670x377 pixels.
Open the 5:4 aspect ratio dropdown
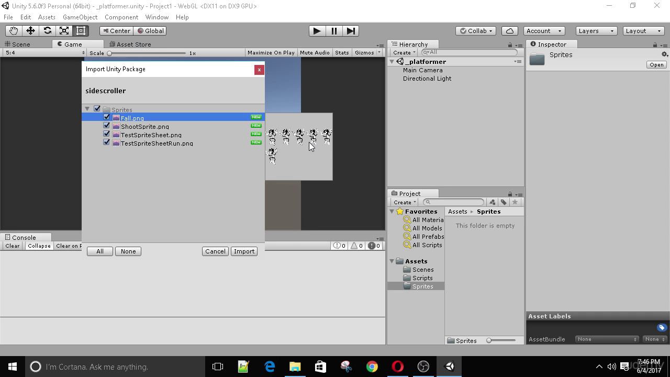click(x=45, y=52)
